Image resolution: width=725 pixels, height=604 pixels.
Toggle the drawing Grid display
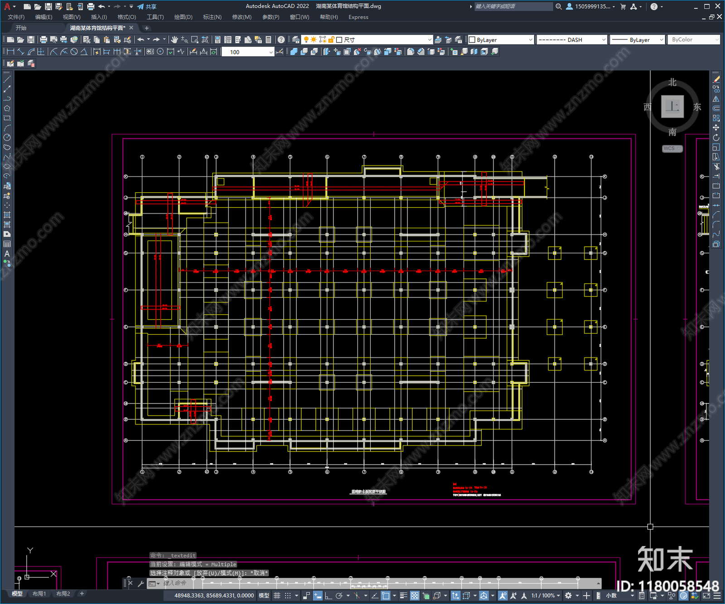click(x=277, y=595)
